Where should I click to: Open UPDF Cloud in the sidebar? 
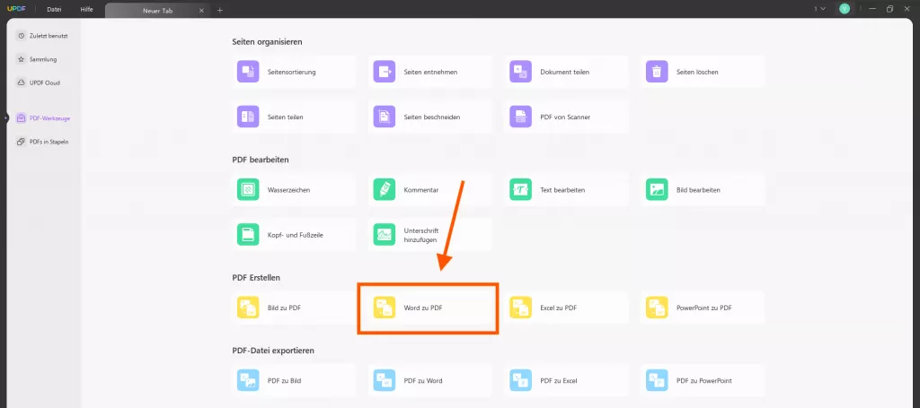point(39,82)
